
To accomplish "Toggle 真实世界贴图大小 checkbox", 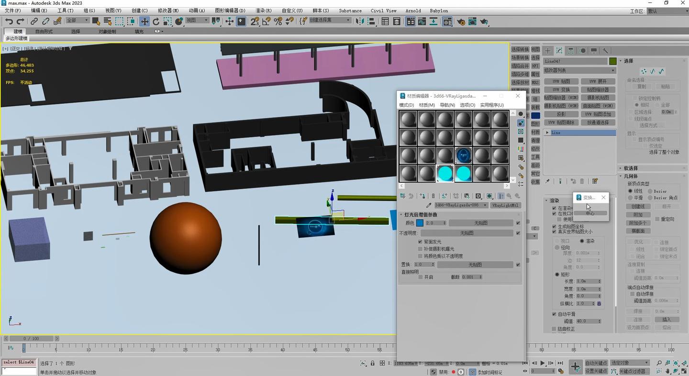I will click(x=554, y=232).
